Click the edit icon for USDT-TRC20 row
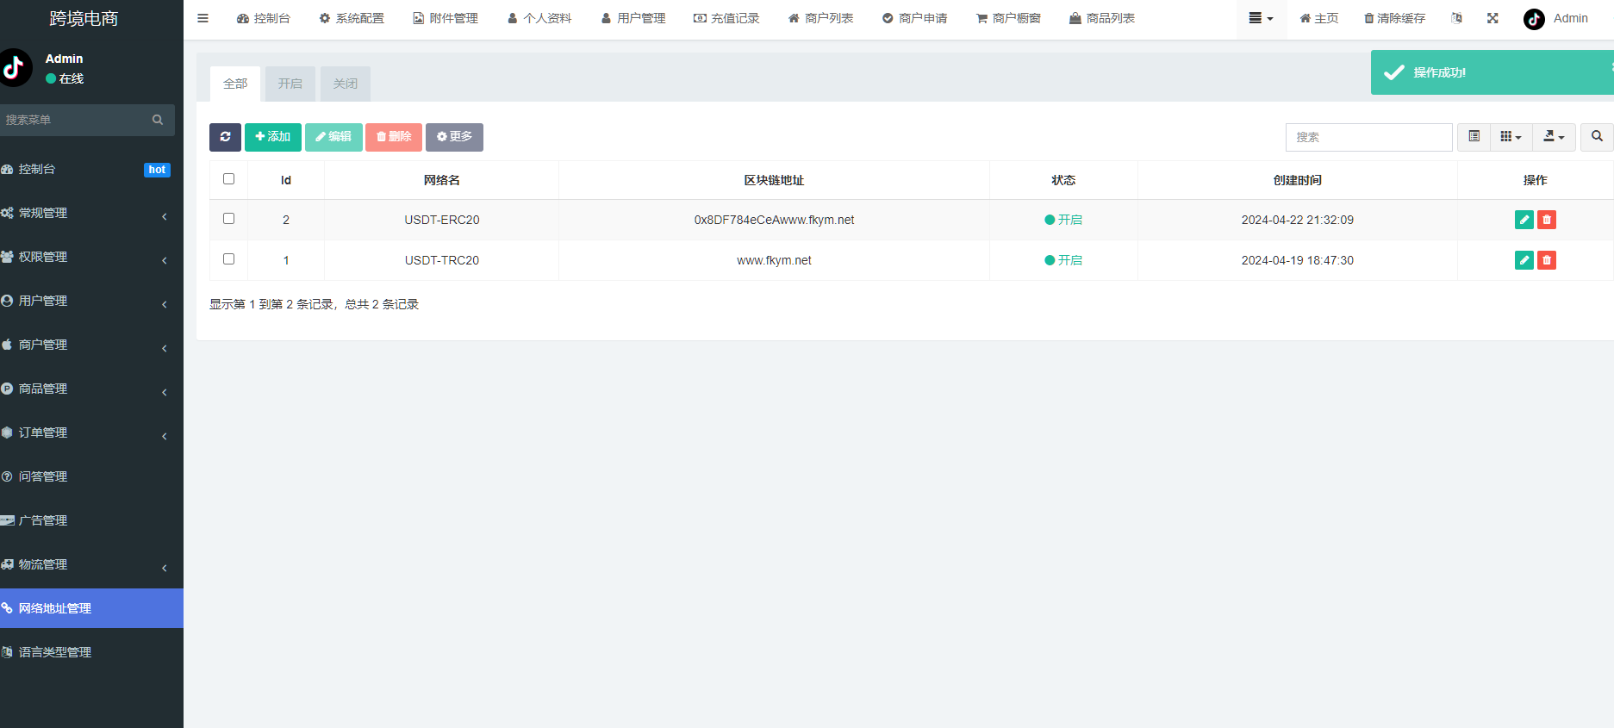Screen dimensions: 1614x728 coord(1524,260)
